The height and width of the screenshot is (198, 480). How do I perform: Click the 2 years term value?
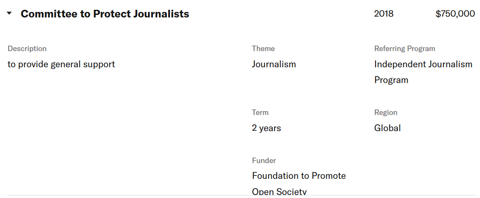(x=266, y=128)
